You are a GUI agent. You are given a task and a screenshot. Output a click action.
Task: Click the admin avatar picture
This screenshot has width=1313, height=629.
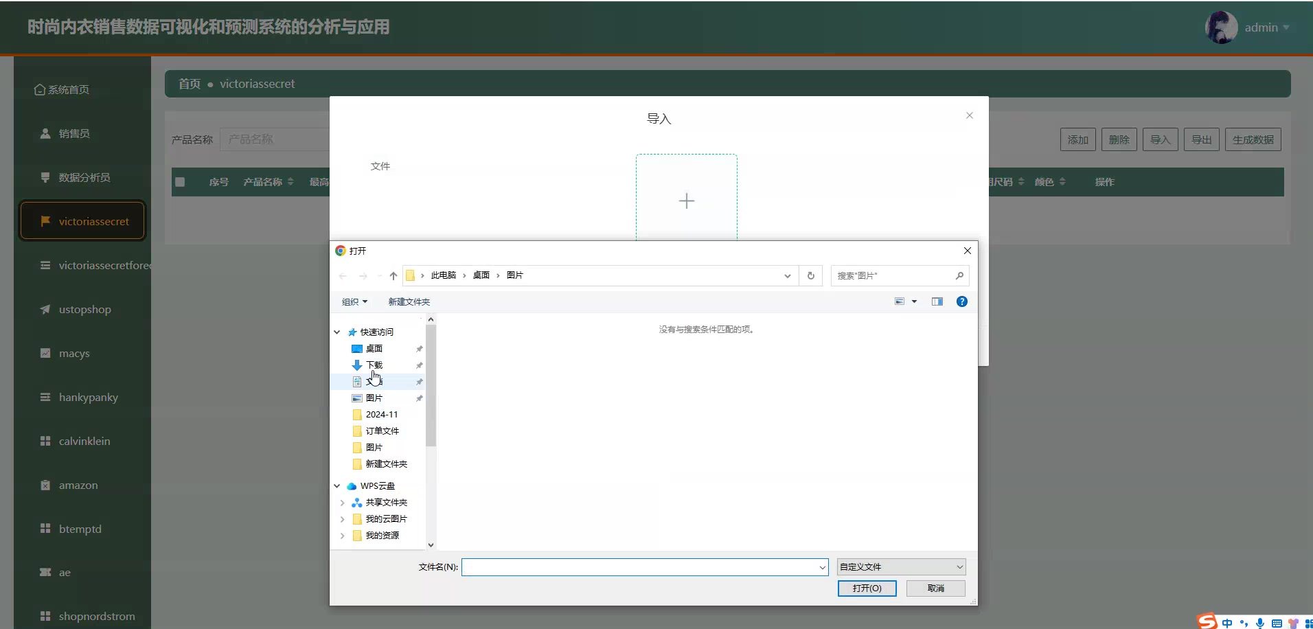point(1221,27)
